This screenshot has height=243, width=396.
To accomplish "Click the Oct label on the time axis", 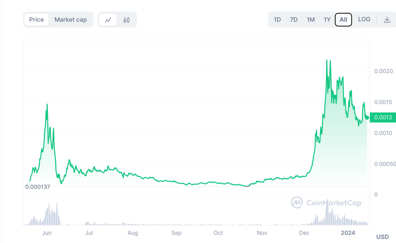I will [218, 233].
